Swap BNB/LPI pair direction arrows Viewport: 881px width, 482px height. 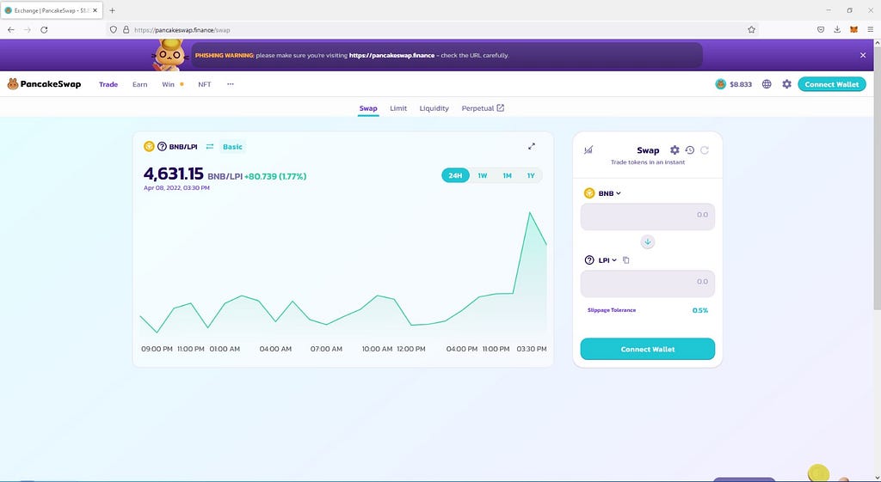(210, 146)
